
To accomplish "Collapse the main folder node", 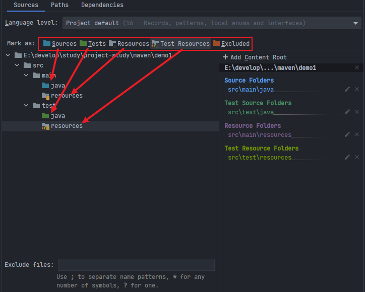I will pos(26,76).
